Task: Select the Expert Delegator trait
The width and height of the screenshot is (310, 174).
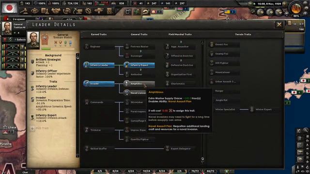Action: [180, 148]
